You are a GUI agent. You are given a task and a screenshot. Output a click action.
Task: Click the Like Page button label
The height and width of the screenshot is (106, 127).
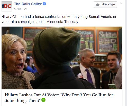(108, 4)
